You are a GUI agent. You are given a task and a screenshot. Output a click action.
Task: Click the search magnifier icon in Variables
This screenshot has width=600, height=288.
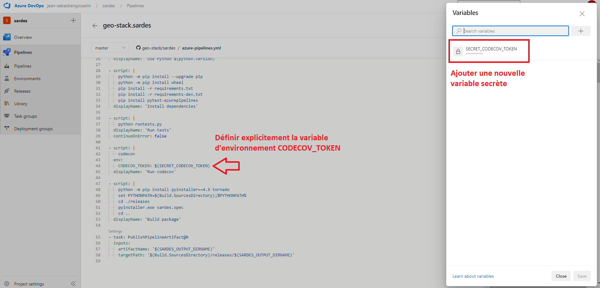pyautogui.click(x=459, y=31)
